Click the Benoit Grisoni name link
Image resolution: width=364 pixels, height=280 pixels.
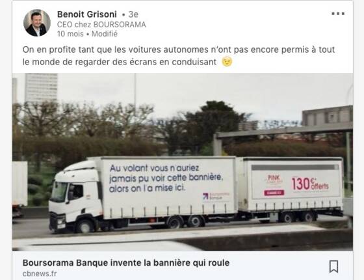[87, 14]
